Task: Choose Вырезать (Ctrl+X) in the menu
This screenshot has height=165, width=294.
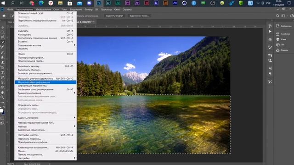Action: point(45,31)
